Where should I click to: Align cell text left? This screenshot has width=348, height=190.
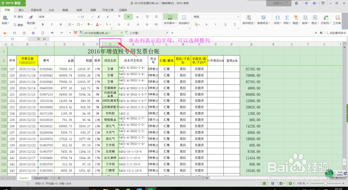coord(119,24)
